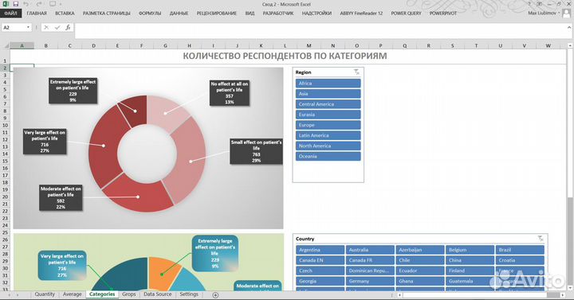The height and width of the screenshot is (300, 574).
Task: Click the Enter checkmark icon in formula bar
Action: coord(57,27)
